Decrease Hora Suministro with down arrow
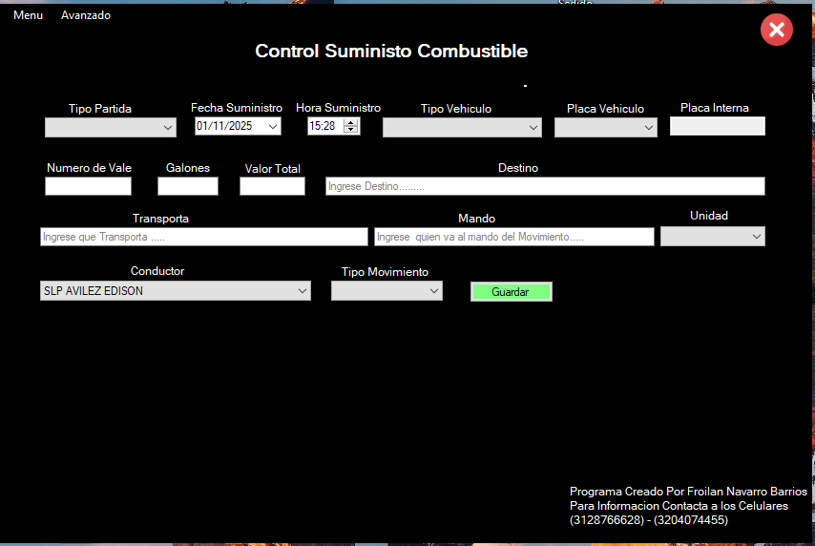The width and height of the screenshot is (815, 546). tap(351, 130)
